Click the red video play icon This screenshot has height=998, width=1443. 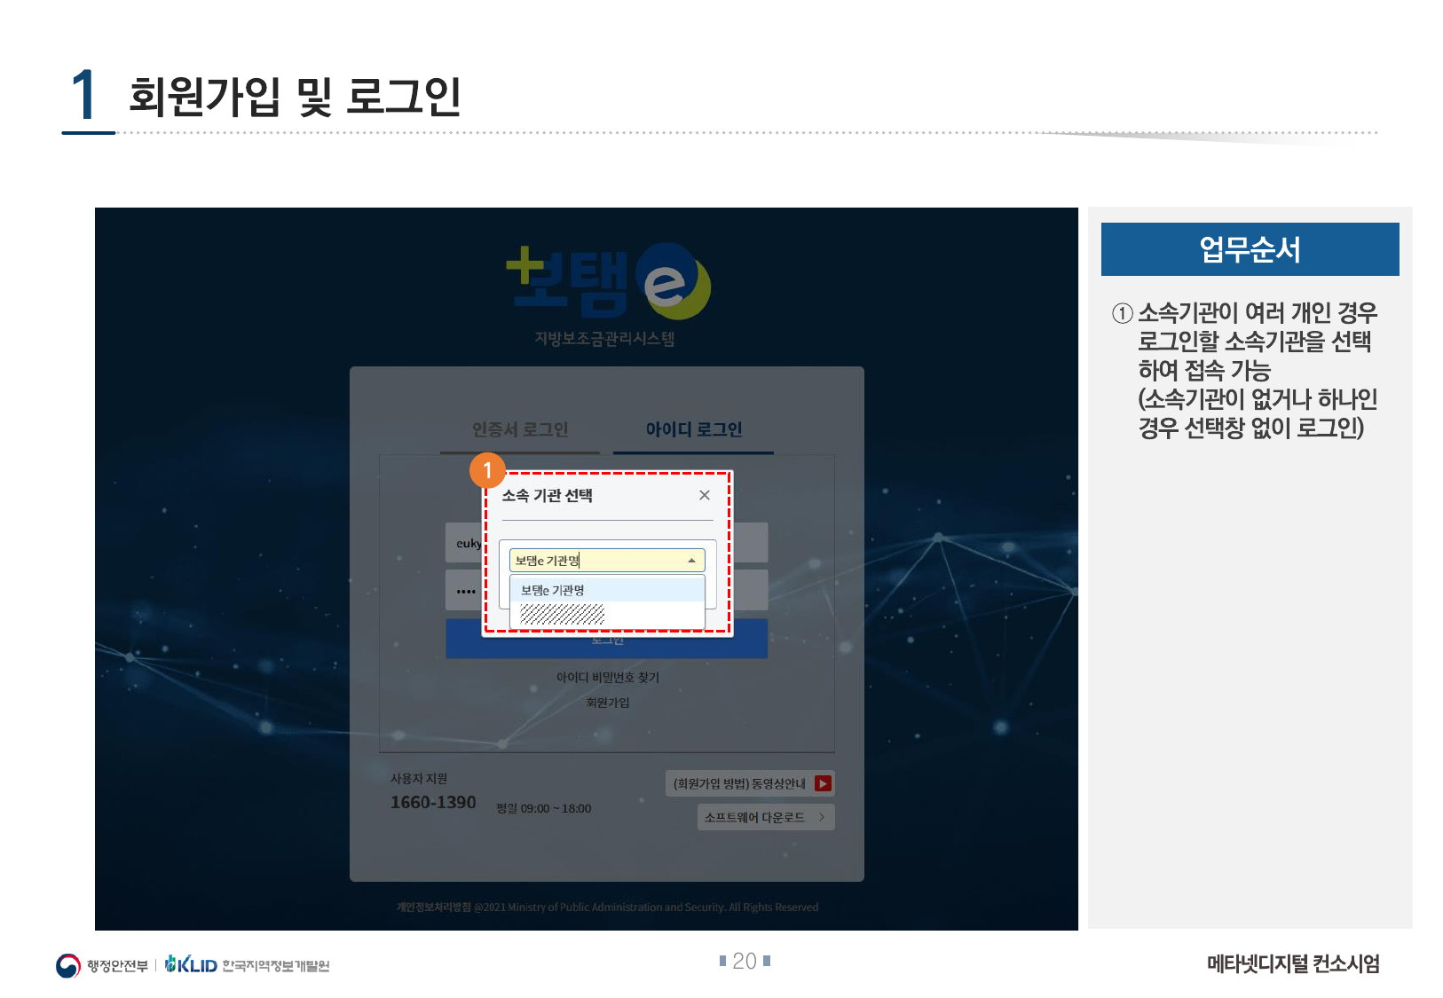coord(823,783)
